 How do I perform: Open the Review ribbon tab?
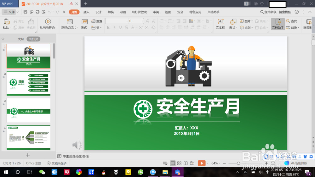pyautogui.click(x=156, y=12)
